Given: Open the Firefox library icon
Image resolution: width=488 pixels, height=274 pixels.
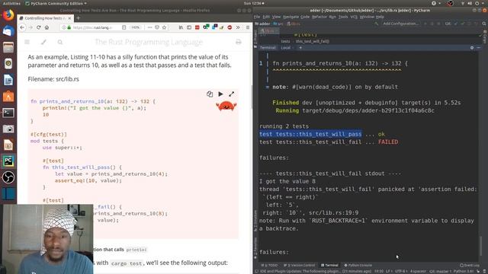Looking at the screenshot, I should (181, 27).
